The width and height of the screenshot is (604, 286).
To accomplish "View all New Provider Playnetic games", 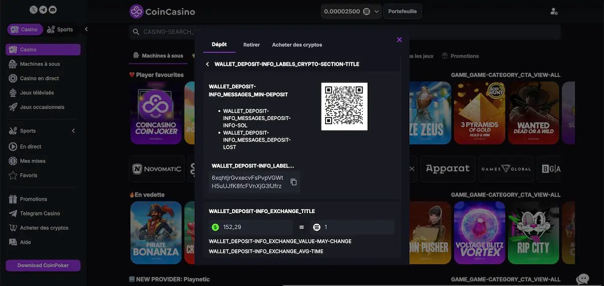I will pos(505,279).
